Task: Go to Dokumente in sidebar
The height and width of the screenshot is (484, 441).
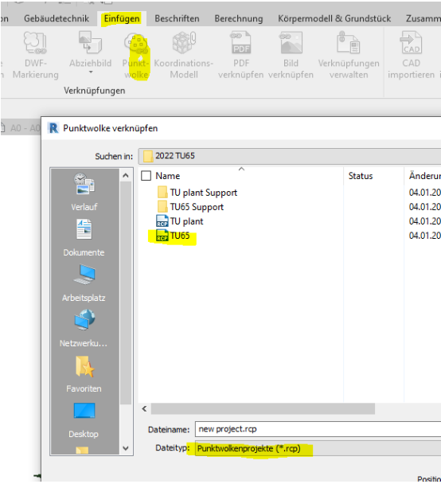Action: [84, 238]
